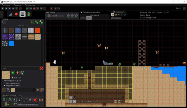The image size is (187, 108).
Task: Select the brush drawing tool
Action: click(x=112, y=15)
